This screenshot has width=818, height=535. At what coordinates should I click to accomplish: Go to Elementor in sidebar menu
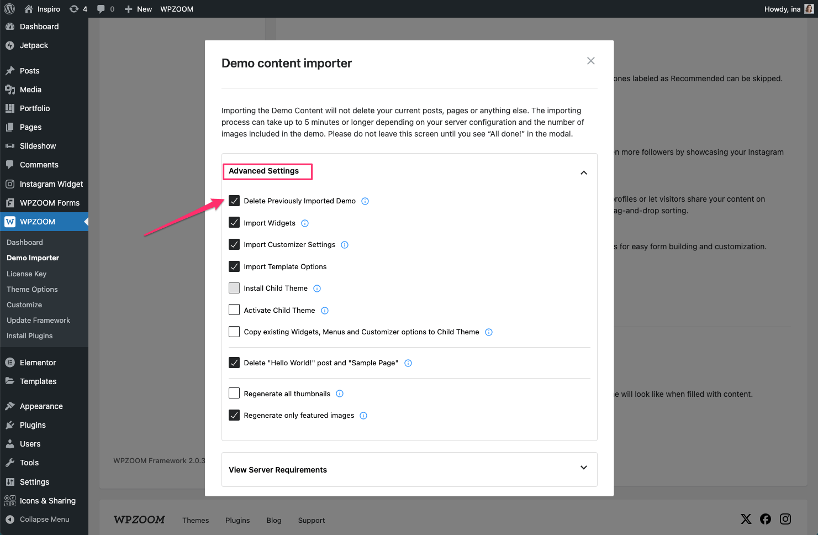38,363
